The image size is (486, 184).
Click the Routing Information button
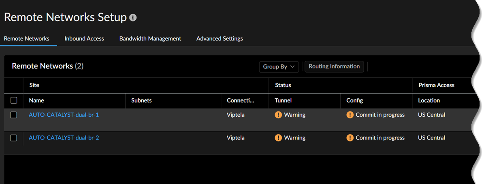coord(334,66)
